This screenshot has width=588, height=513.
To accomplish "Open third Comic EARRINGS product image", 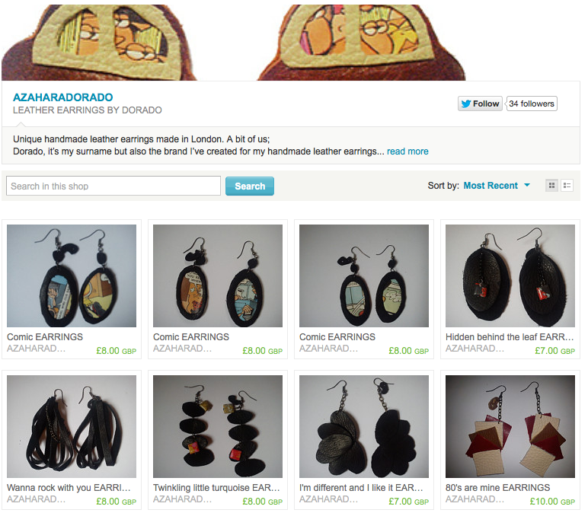I will [x=364, y=276].
